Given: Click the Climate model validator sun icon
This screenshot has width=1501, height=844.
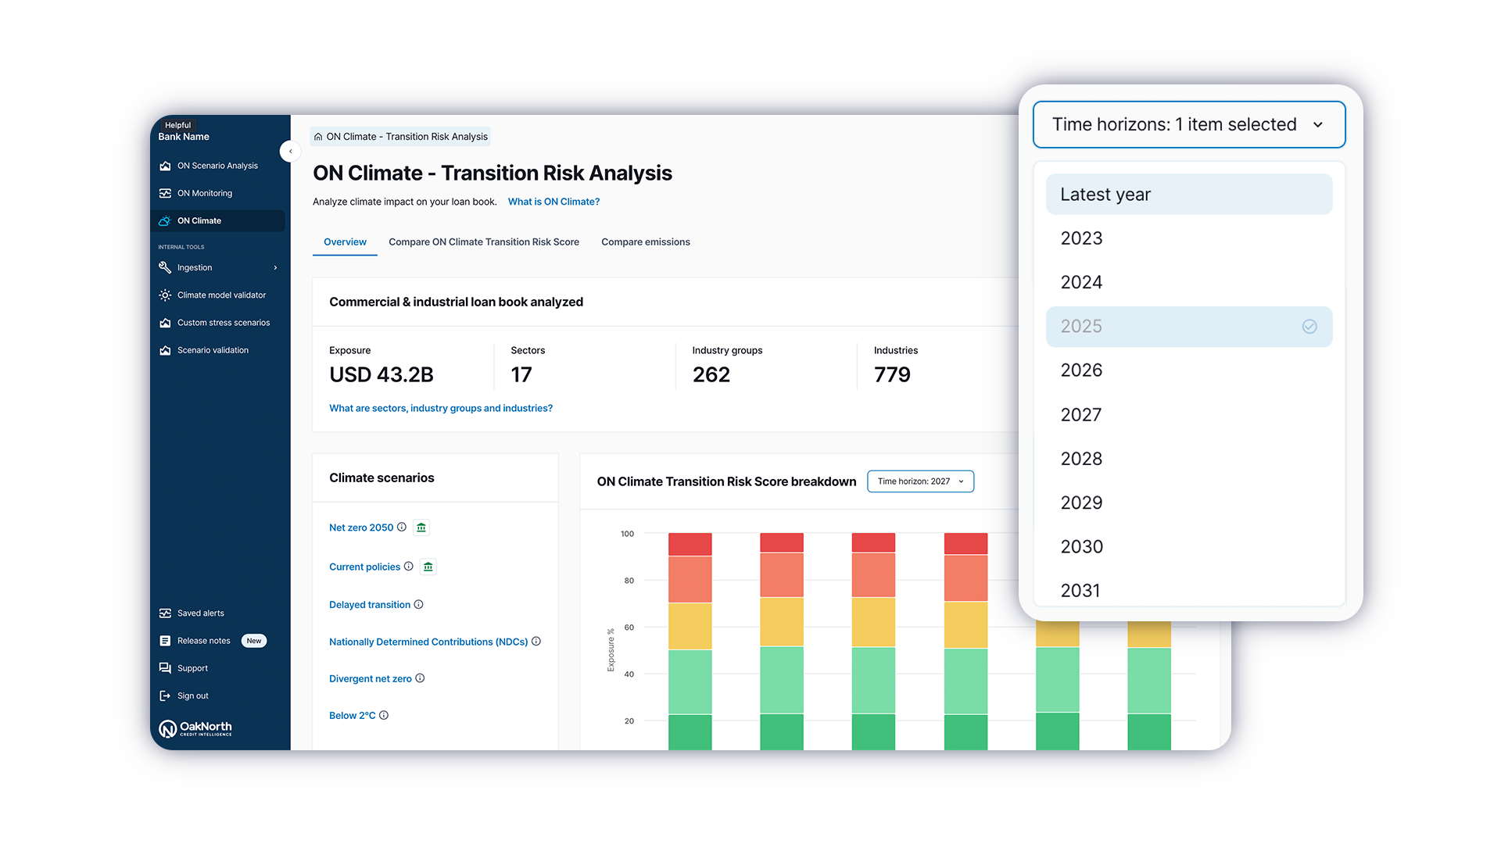Looking at the screenshot, I should 165,295.
